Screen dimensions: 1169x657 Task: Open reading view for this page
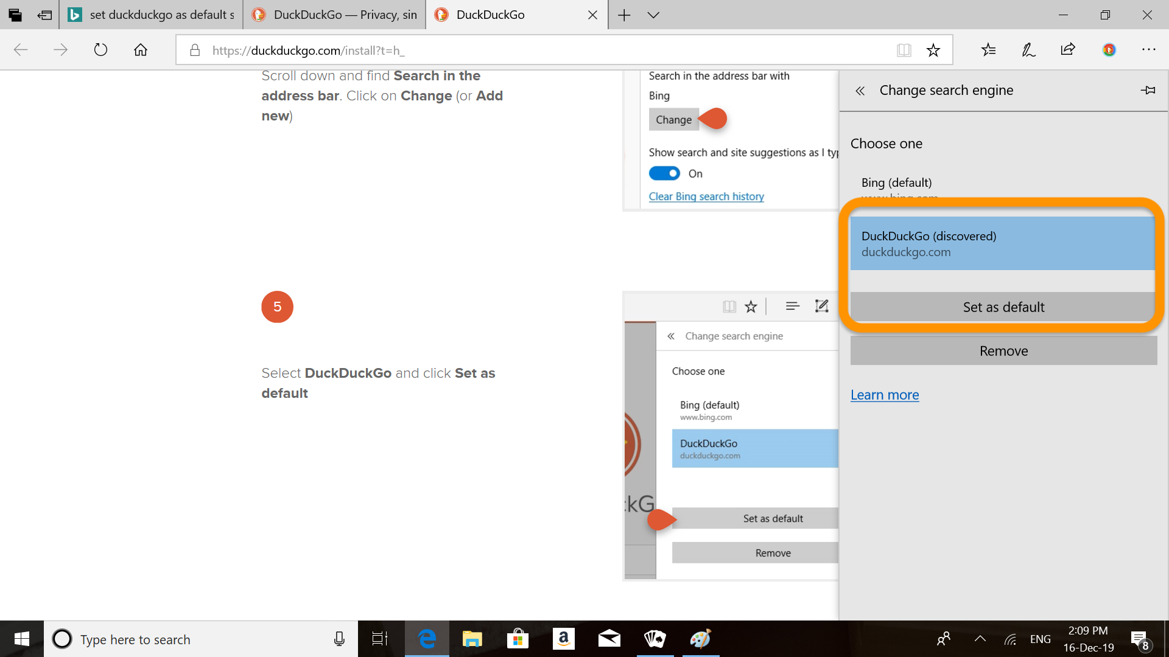pos(904,50)
